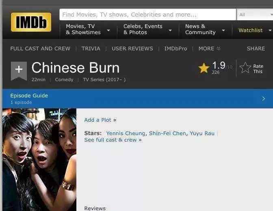273x211 pixels.
Task: Open Movies, TV & Showtimes dropdown
Action: click(108, 30)
